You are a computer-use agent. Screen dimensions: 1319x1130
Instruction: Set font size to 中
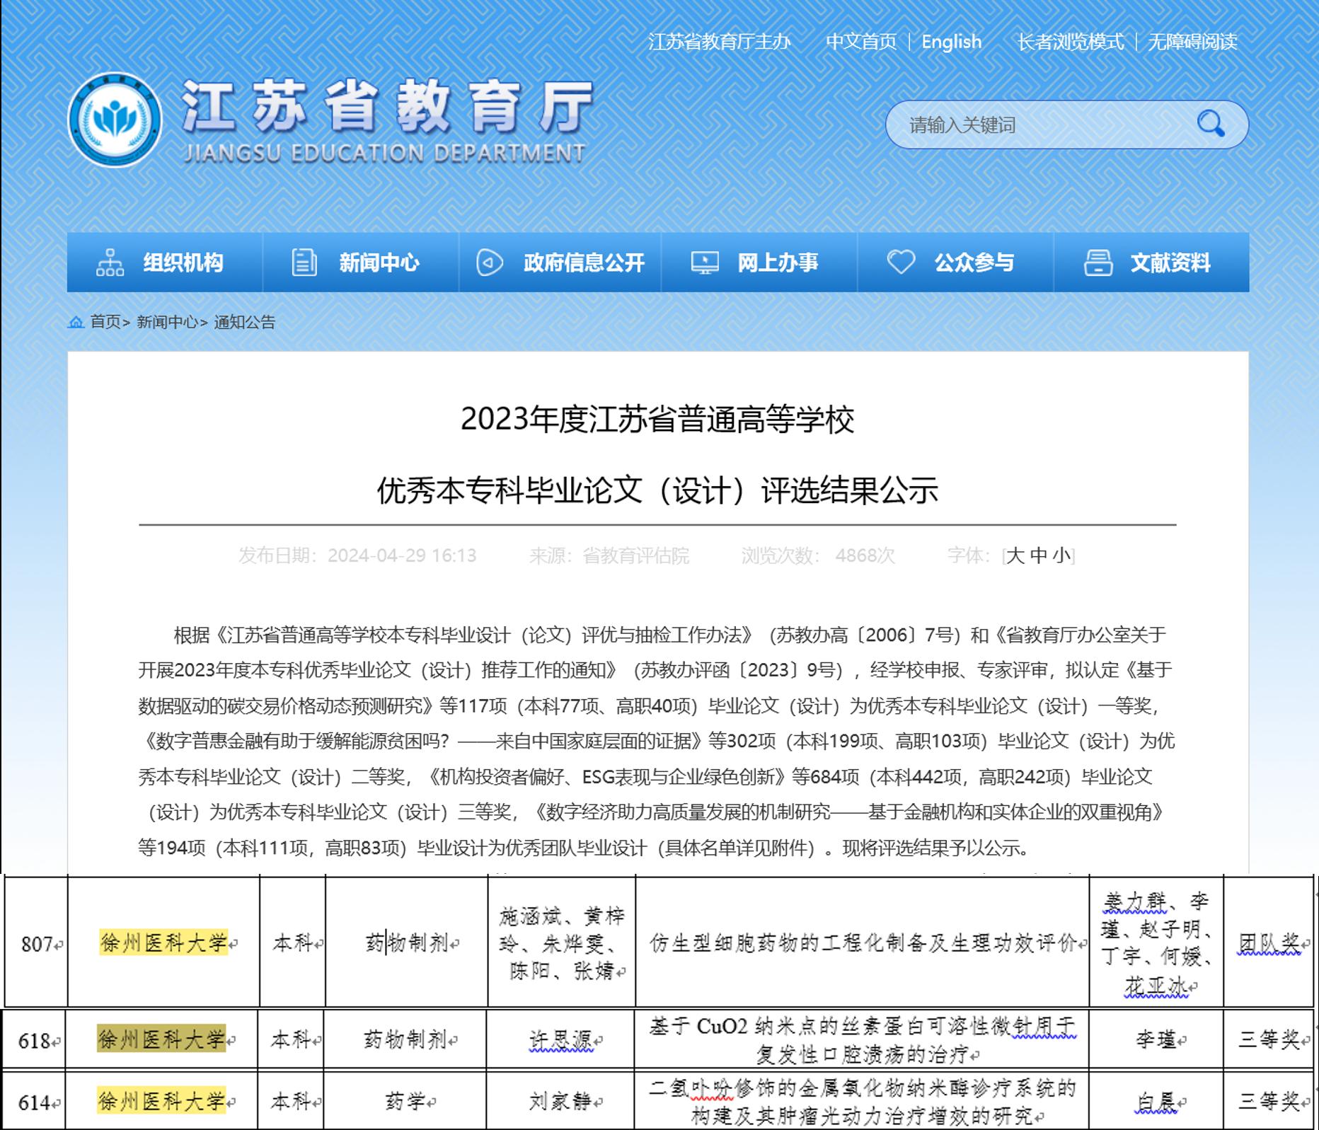1039,555
